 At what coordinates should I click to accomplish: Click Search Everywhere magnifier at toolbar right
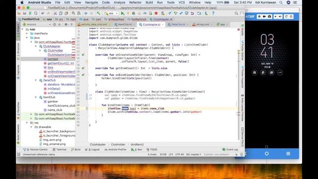237,13
